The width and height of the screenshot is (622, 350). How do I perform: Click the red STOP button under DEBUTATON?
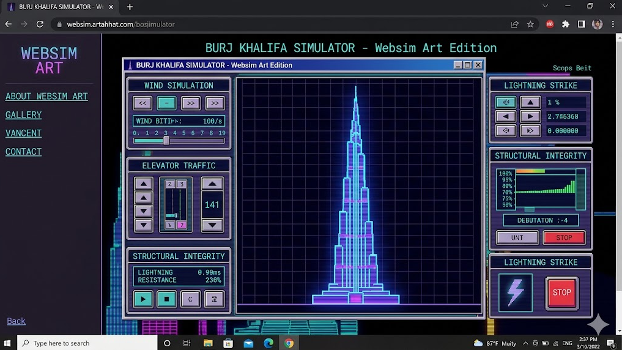tap(564, 237)
